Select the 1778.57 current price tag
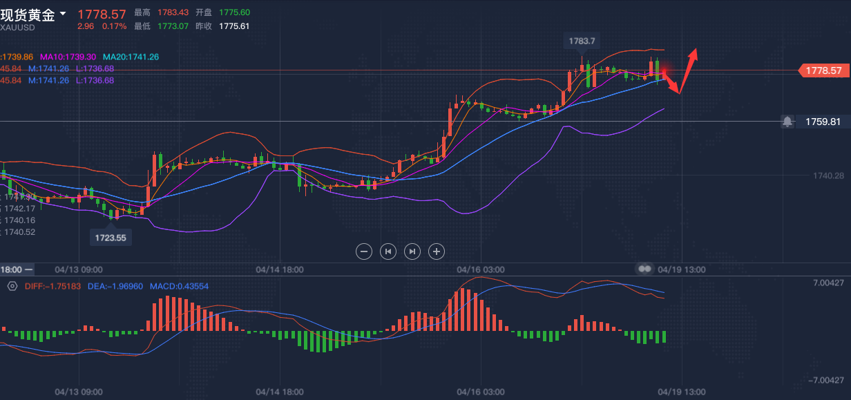Image resolution: width=851 pixels, height=400 pixels. 823,70
